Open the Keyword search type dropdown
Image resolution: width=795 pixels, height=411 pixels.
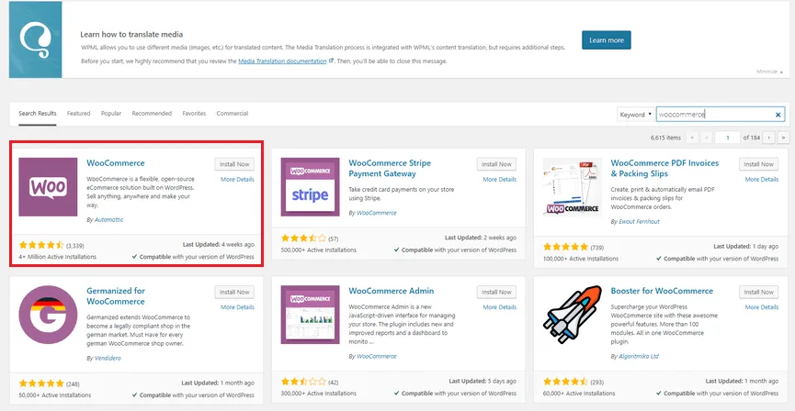pos(635,115)
